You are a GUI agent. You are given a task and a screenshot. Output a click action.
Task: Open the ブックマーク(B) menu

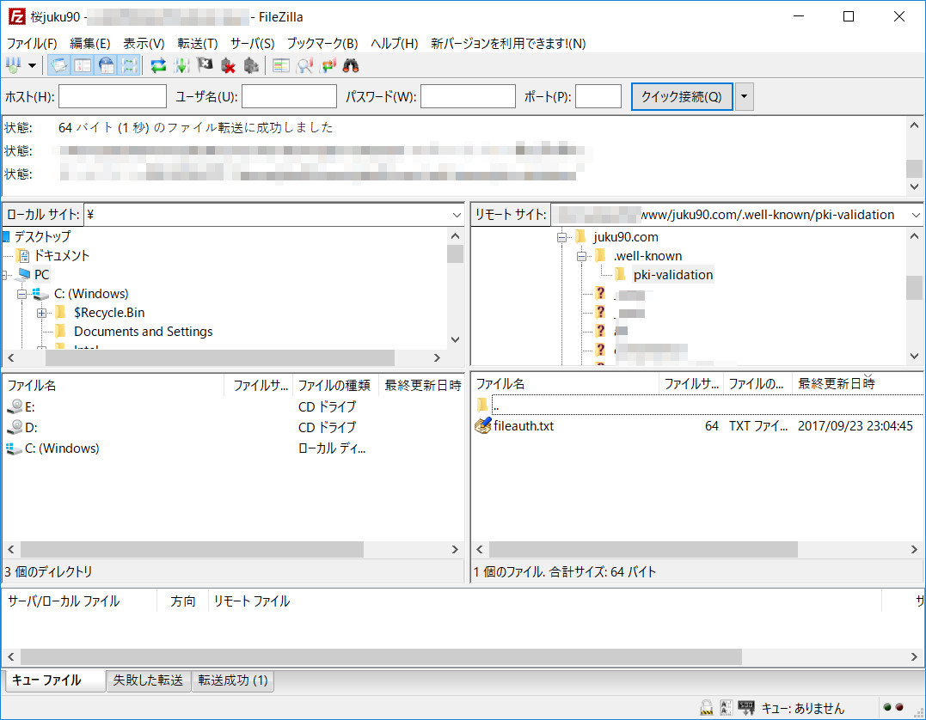[322, 43]
